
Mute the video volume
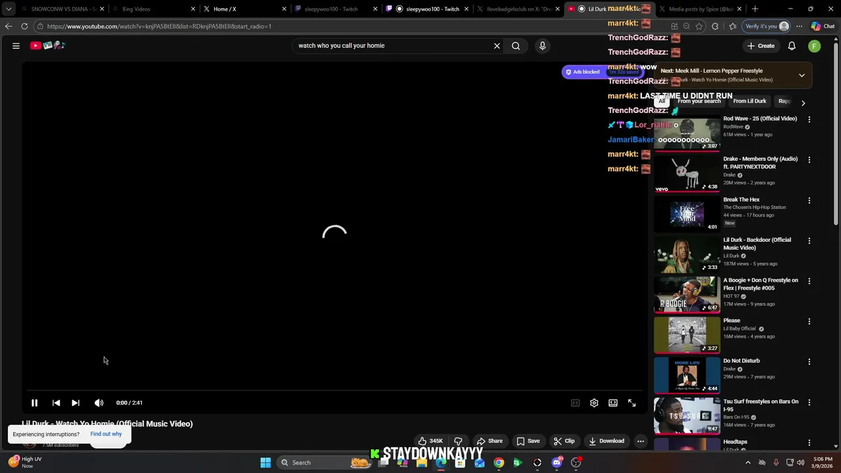[99, 403]
